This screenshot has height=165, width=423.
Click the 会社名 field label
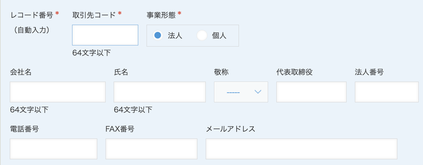(21, 72)
